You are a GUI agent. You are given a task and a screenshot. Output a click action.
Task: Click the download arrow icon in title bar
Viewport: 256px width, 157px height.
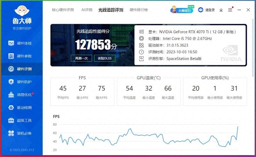[x=221, y=10]
